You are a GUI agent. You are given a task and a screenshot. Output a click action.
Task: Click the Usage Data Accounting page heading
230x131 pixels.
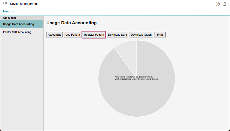(x=71, y=23)
